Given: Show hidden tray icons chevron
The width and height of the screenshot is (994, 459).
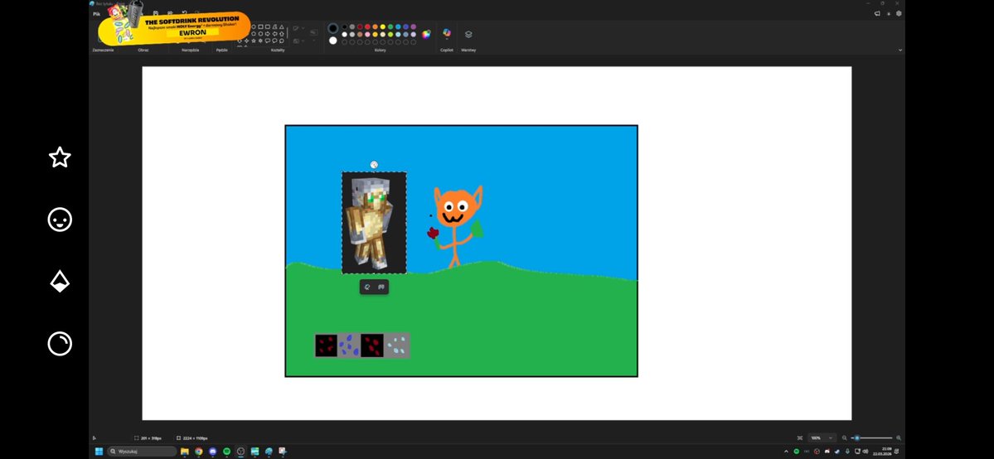Looking at the screenshot, I should [786, 452].
